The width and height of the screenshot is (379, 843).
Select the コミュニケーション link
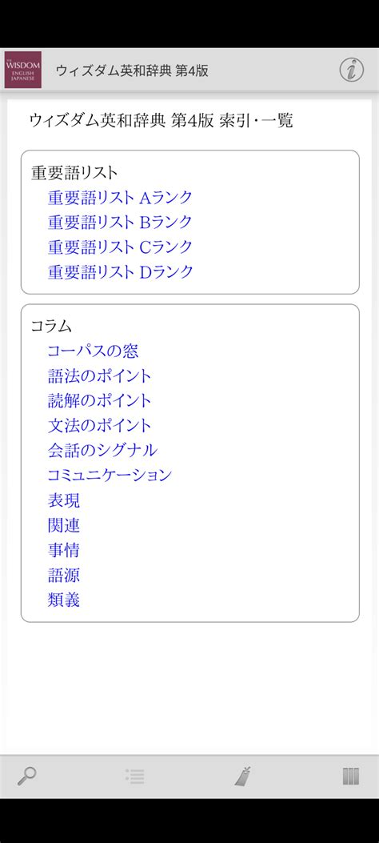(x=110, y=475)
